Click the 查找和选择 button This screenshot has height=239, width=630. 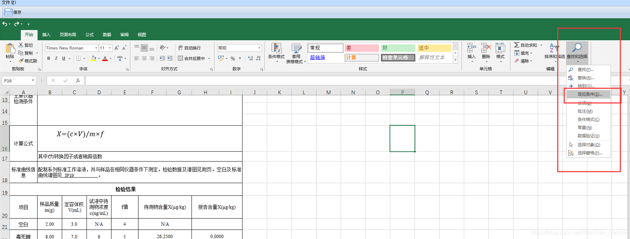pos(577,52)
